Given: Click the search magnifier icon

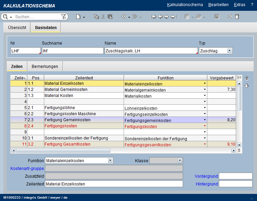Looking at the screenshot, I should (x=5, y=17).
